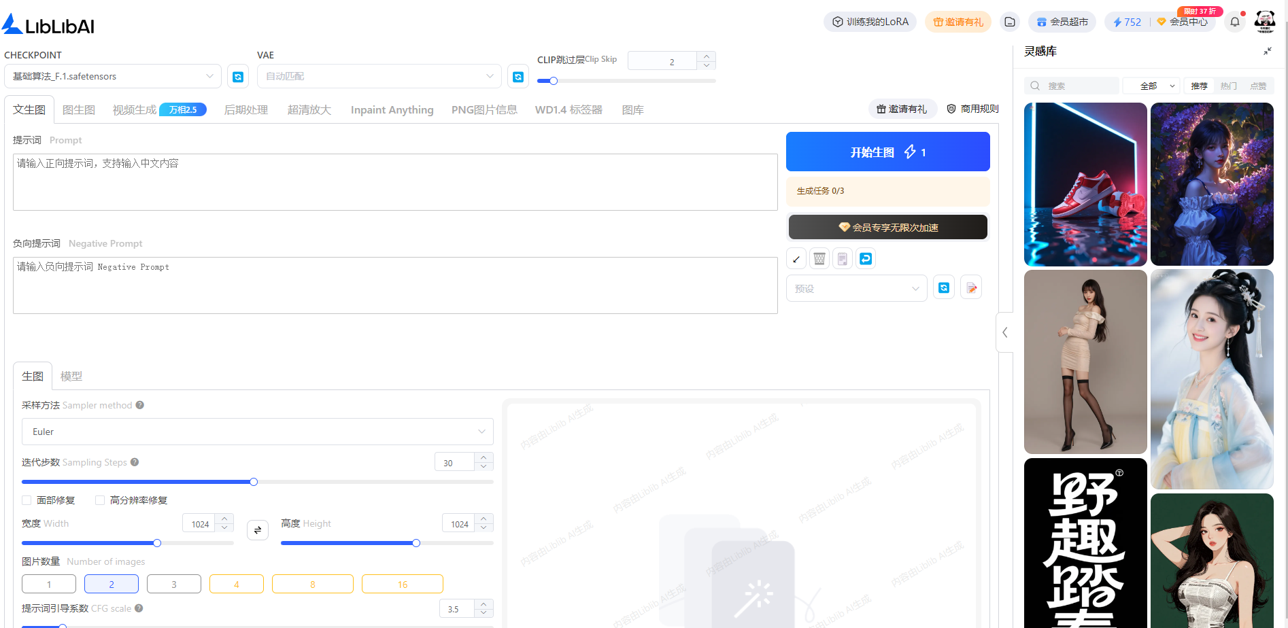Image resolution: width=1288 pixels, height=628 pixels.
Task: Click the Sampler method help icon
Action: tap(139, 405)
